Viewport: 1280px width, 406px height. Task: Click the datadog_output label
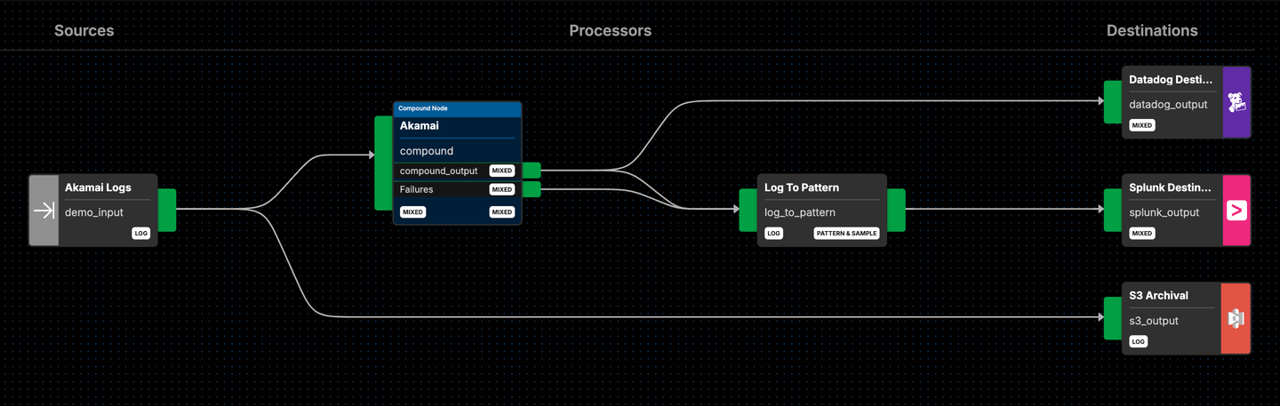tap(1168, 104)
